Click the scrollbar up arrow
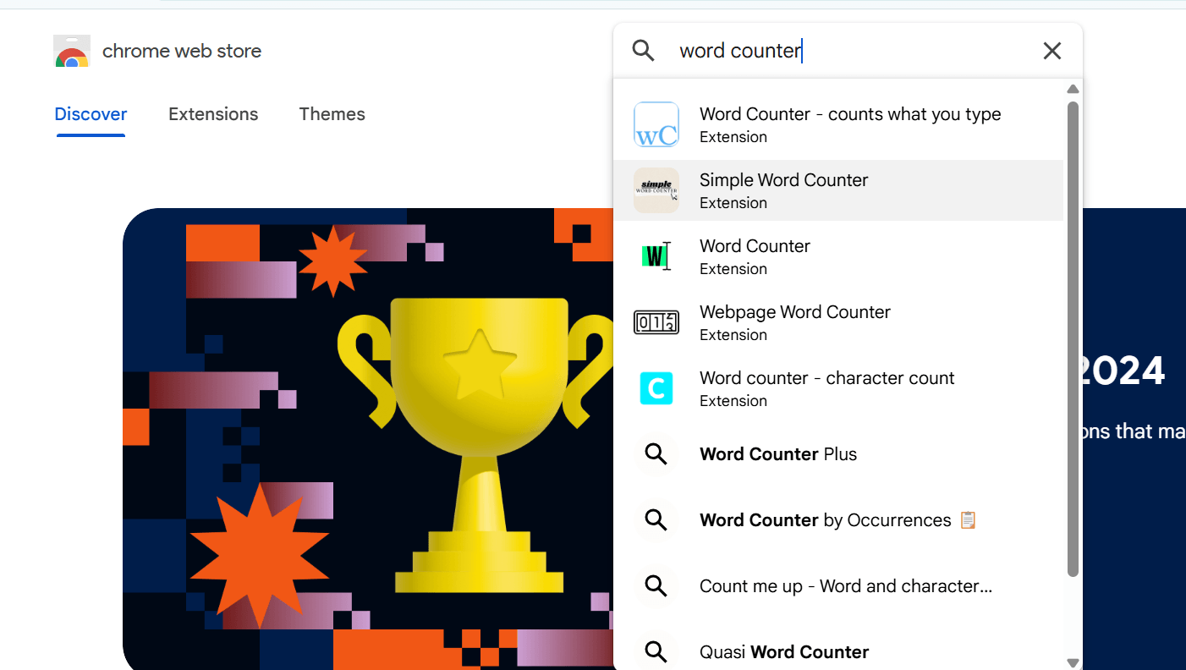Image resolution: width=1186 pixels, height=670 pixels. (1073, 89)
